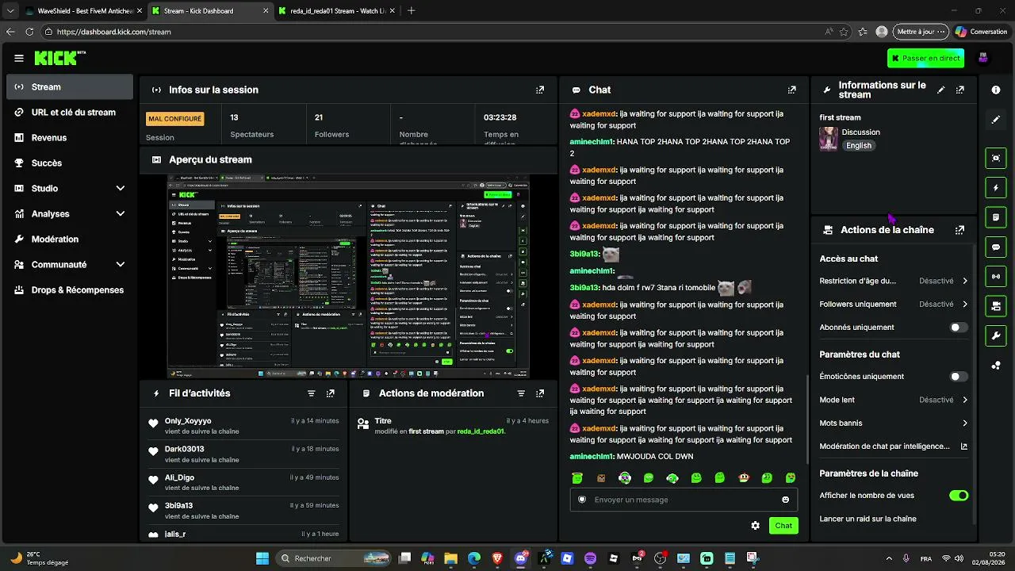Open Mots bannis settings chevron
This screenshot has height=571, width=1015.
pos(965,423)
